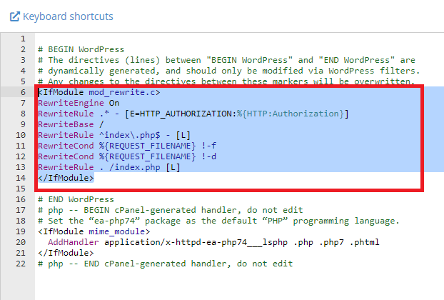This screenshot has width=444, height=300.
Task: Click the "RewriteRule ^index\.php$ - [L]" line
Action: [x=114, y=135]
